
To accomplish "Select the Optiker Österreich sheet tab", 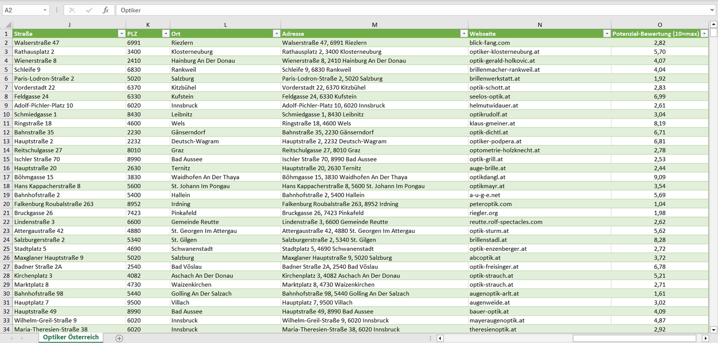I will click(71, 337).
